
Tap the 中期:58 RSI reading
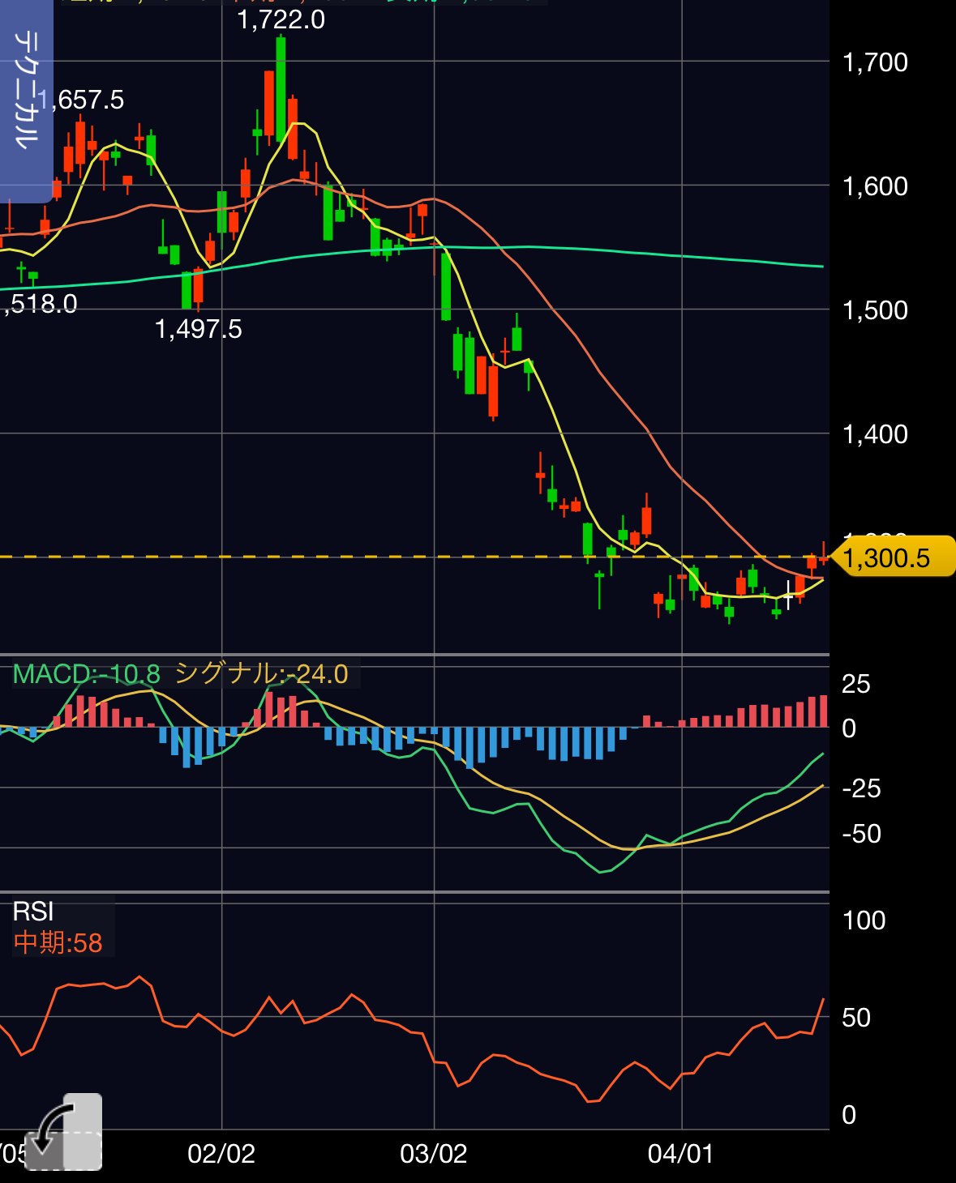pyautogui.click(x=58, y=943)
